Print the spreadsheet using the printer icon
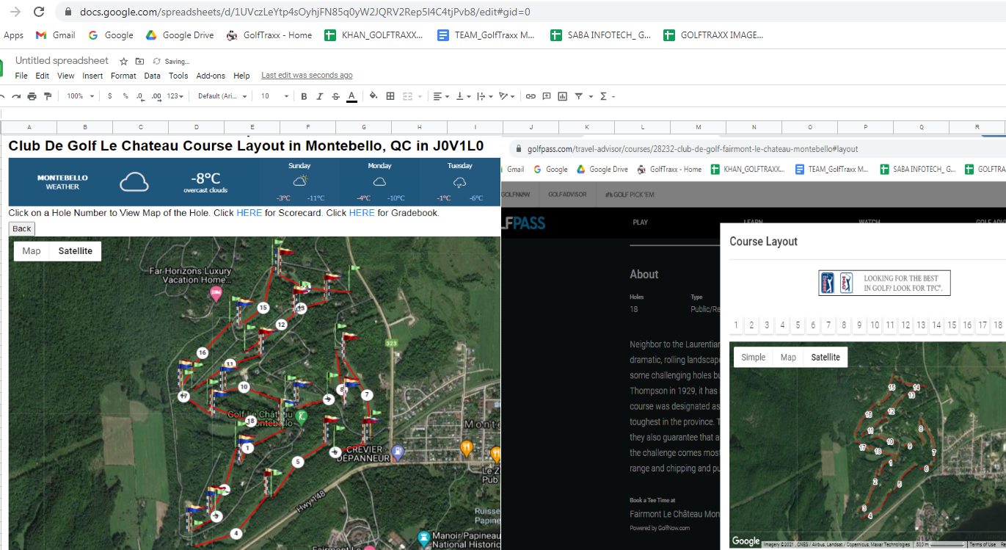1006x550 pixels. [x=32, y=96]
